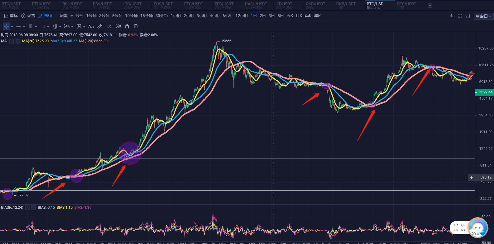Screen dimensions: 494x244
Task: Click the current price label 5322.44
Action: [484, 92]
